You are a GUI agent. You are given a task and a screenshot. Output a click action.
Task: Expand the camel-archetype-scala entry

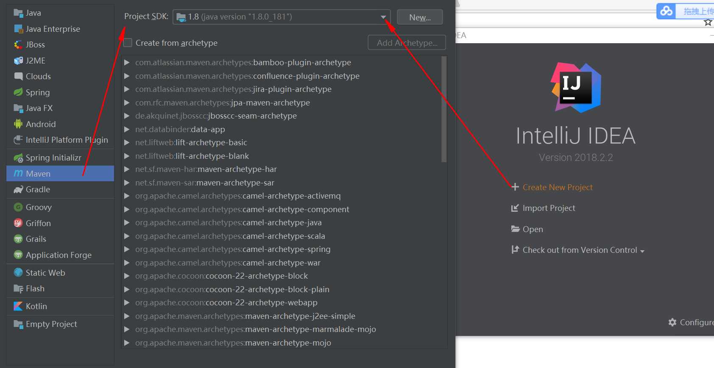click(127, 236)
